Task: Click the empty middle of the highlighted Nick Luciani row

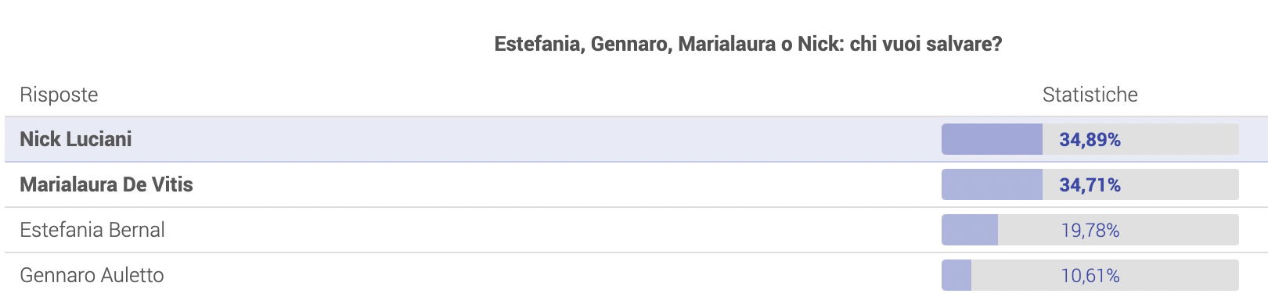Action: (532, 139)
